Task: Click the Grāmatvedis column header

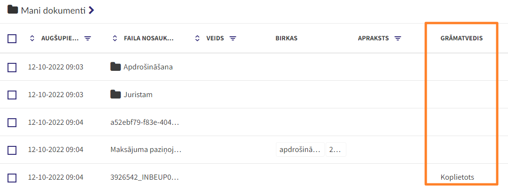Action: tap(461, 38)
